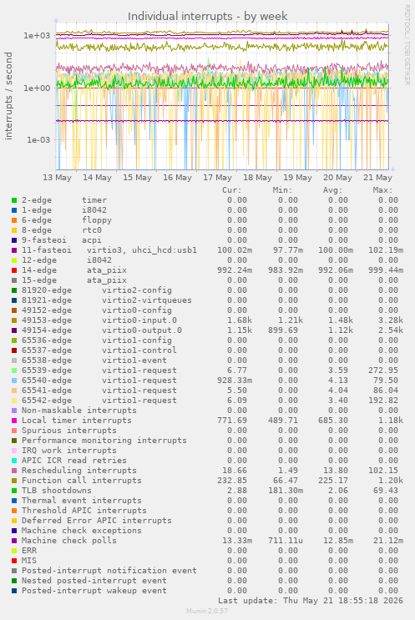The image size is (415, 620).
Task: Click the Posted-interrupt wakeup event label
Action: coord(94,591)
